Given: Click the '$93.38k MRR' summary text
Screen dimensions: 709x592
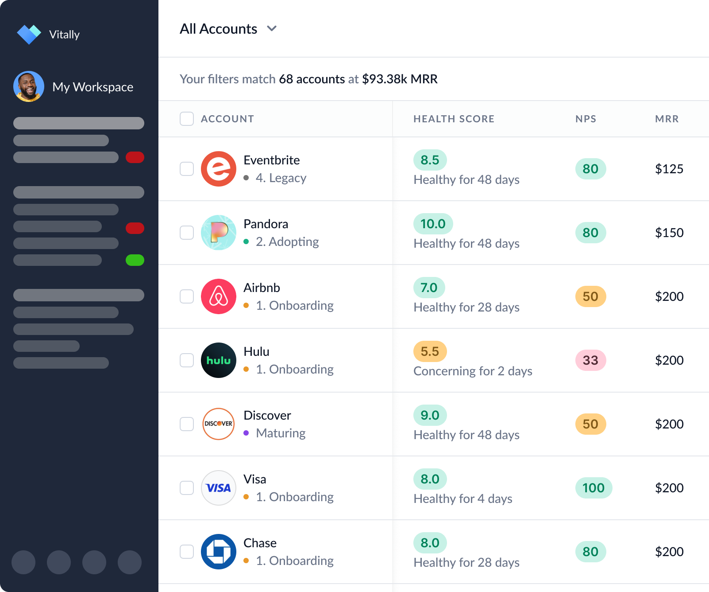Looking at the screenshot, I should pyautogui.click(x=400, y=79).
